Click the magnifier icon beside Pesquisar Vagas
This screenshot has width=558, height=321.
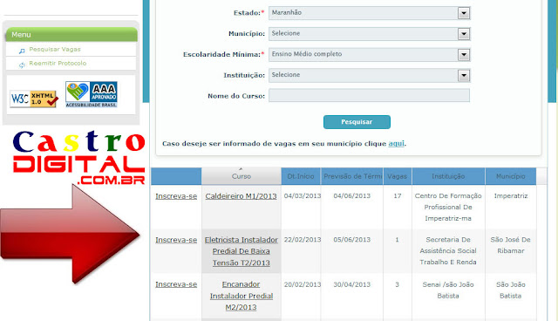[x=22, y=51]
